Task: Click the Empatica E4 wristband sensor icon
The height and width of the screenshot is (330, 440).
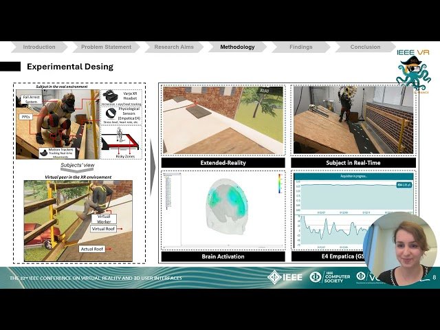Action: pyautogui.click(x=111, y=114)
